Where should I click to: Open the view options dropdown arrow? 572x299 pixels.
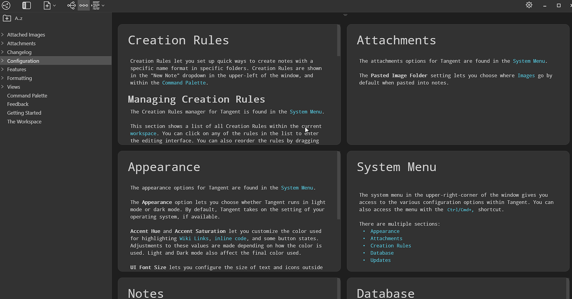[103, 6]
